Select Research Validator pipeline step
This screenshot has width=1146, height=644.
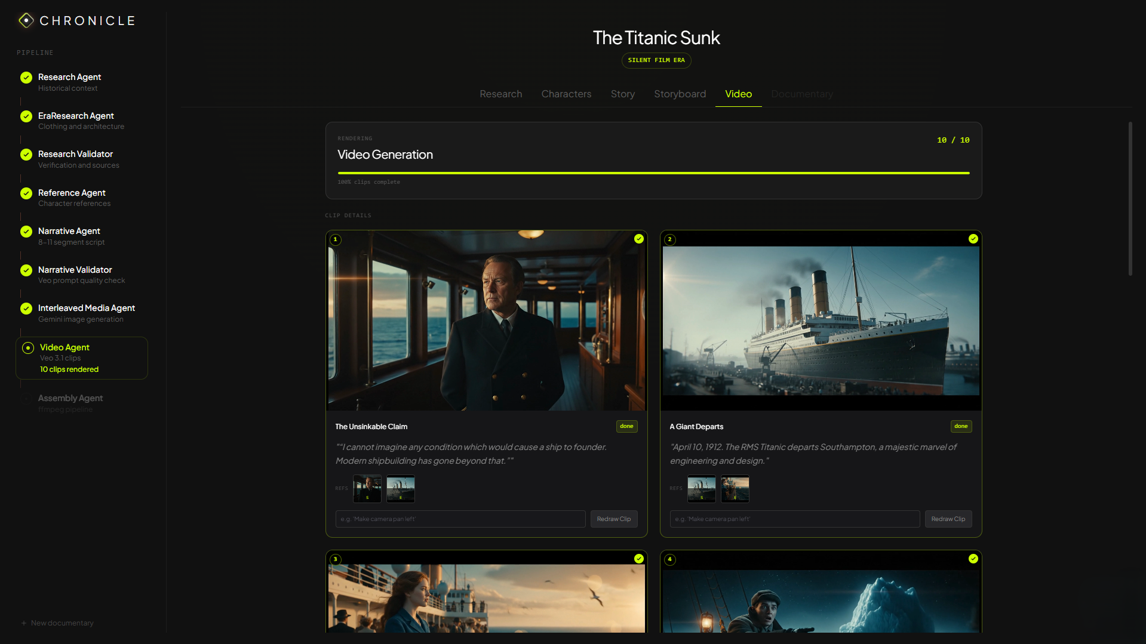pyautogui.click(x=82, y=159)
